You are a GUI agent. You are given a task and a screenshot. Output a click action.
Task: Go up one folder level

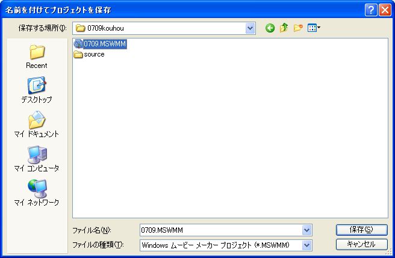[284, 28]
